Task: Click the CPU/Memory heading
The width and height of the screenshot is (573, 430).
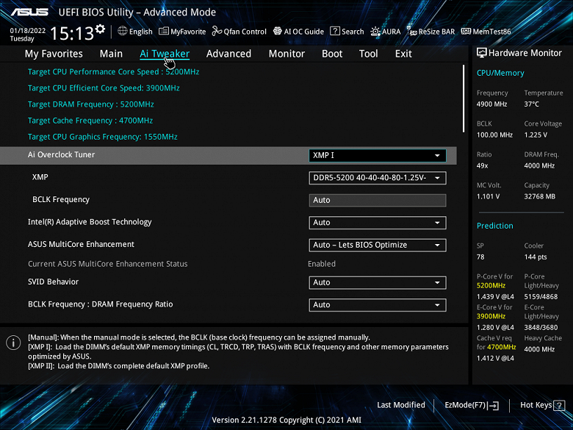Action: click(500, 73)
